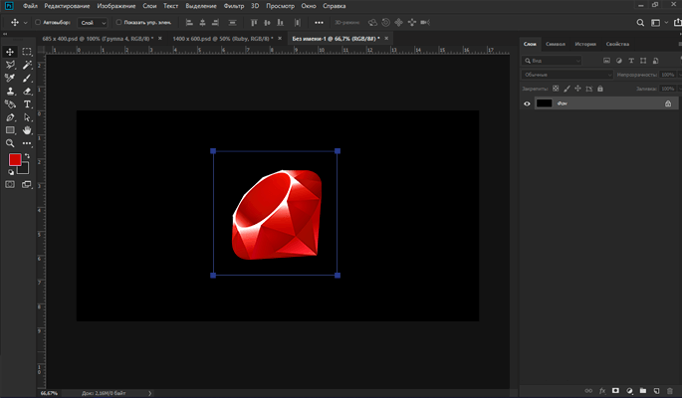Open the Слой auto-select dropdown
Image resolution: width=682 pixels, height=398 pixels.
pyautogui.click(x=95, y=22)
